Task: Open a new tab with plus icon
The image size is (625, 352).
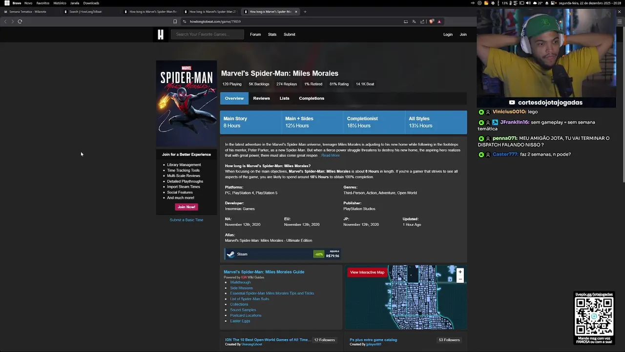Action: tap(305, 12)
